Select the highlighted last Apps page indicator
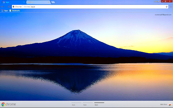The height and width of the screenshot is (108, 173). (x=99, y=104)
